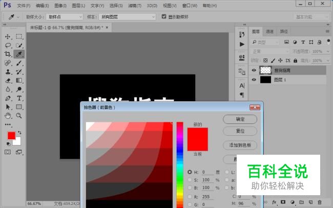Screen dimensions: 333x208
Task: Click 复位 in the color picker
Action: click(x=240, y=131)
